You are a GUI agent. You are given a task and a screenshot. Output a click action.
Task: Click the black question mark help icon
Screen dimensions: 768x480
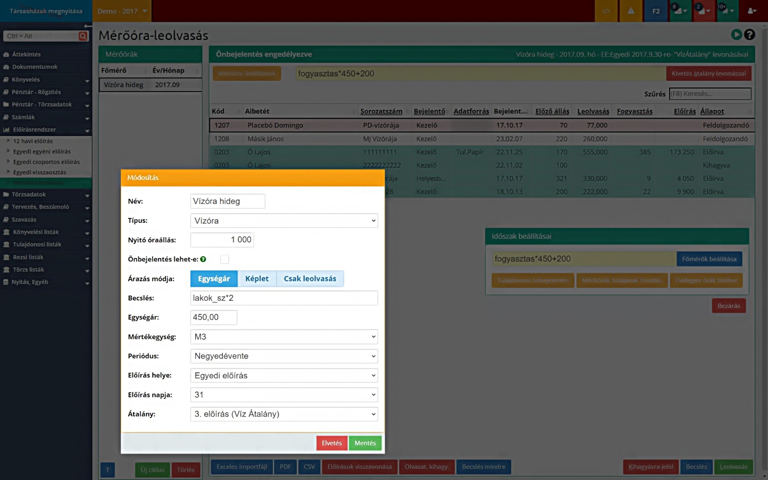(x=750, y=35)
